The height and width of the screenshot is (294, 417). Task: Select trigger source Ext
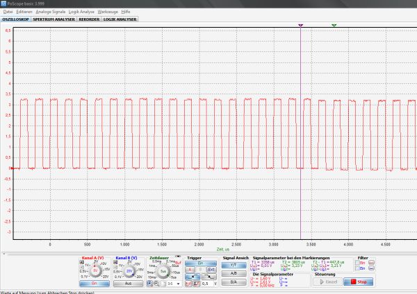pos(211,270)
